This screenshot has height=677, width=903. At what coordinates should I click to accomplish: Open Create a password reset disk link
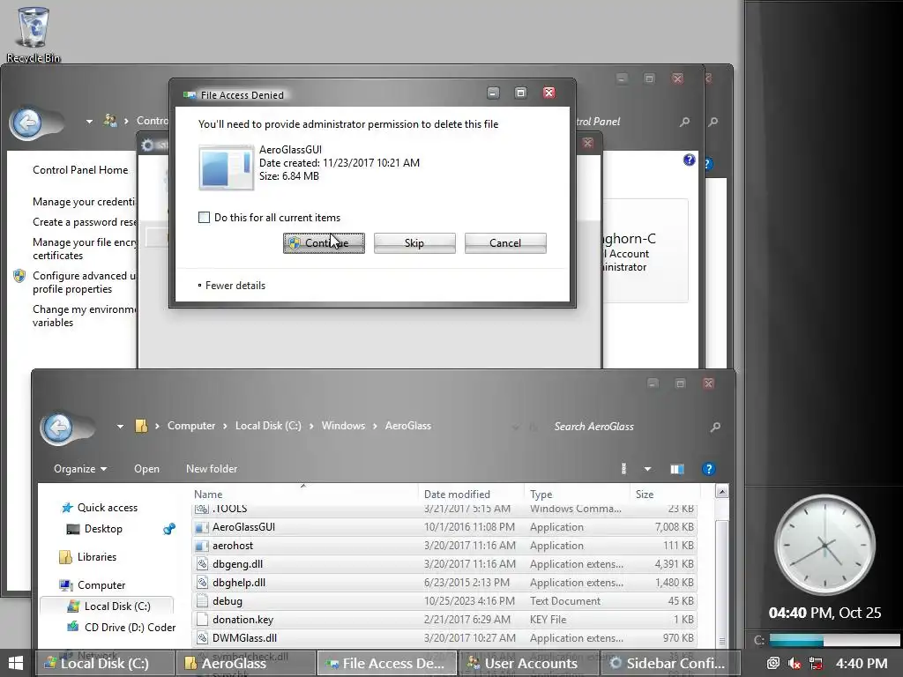click(84, 222)
